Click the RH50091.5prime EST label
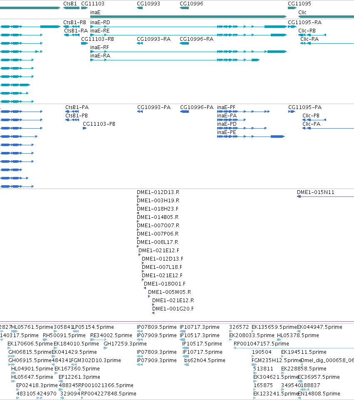Image resolution: width=354 pixels, height=400 pixels. pos(64,335)
